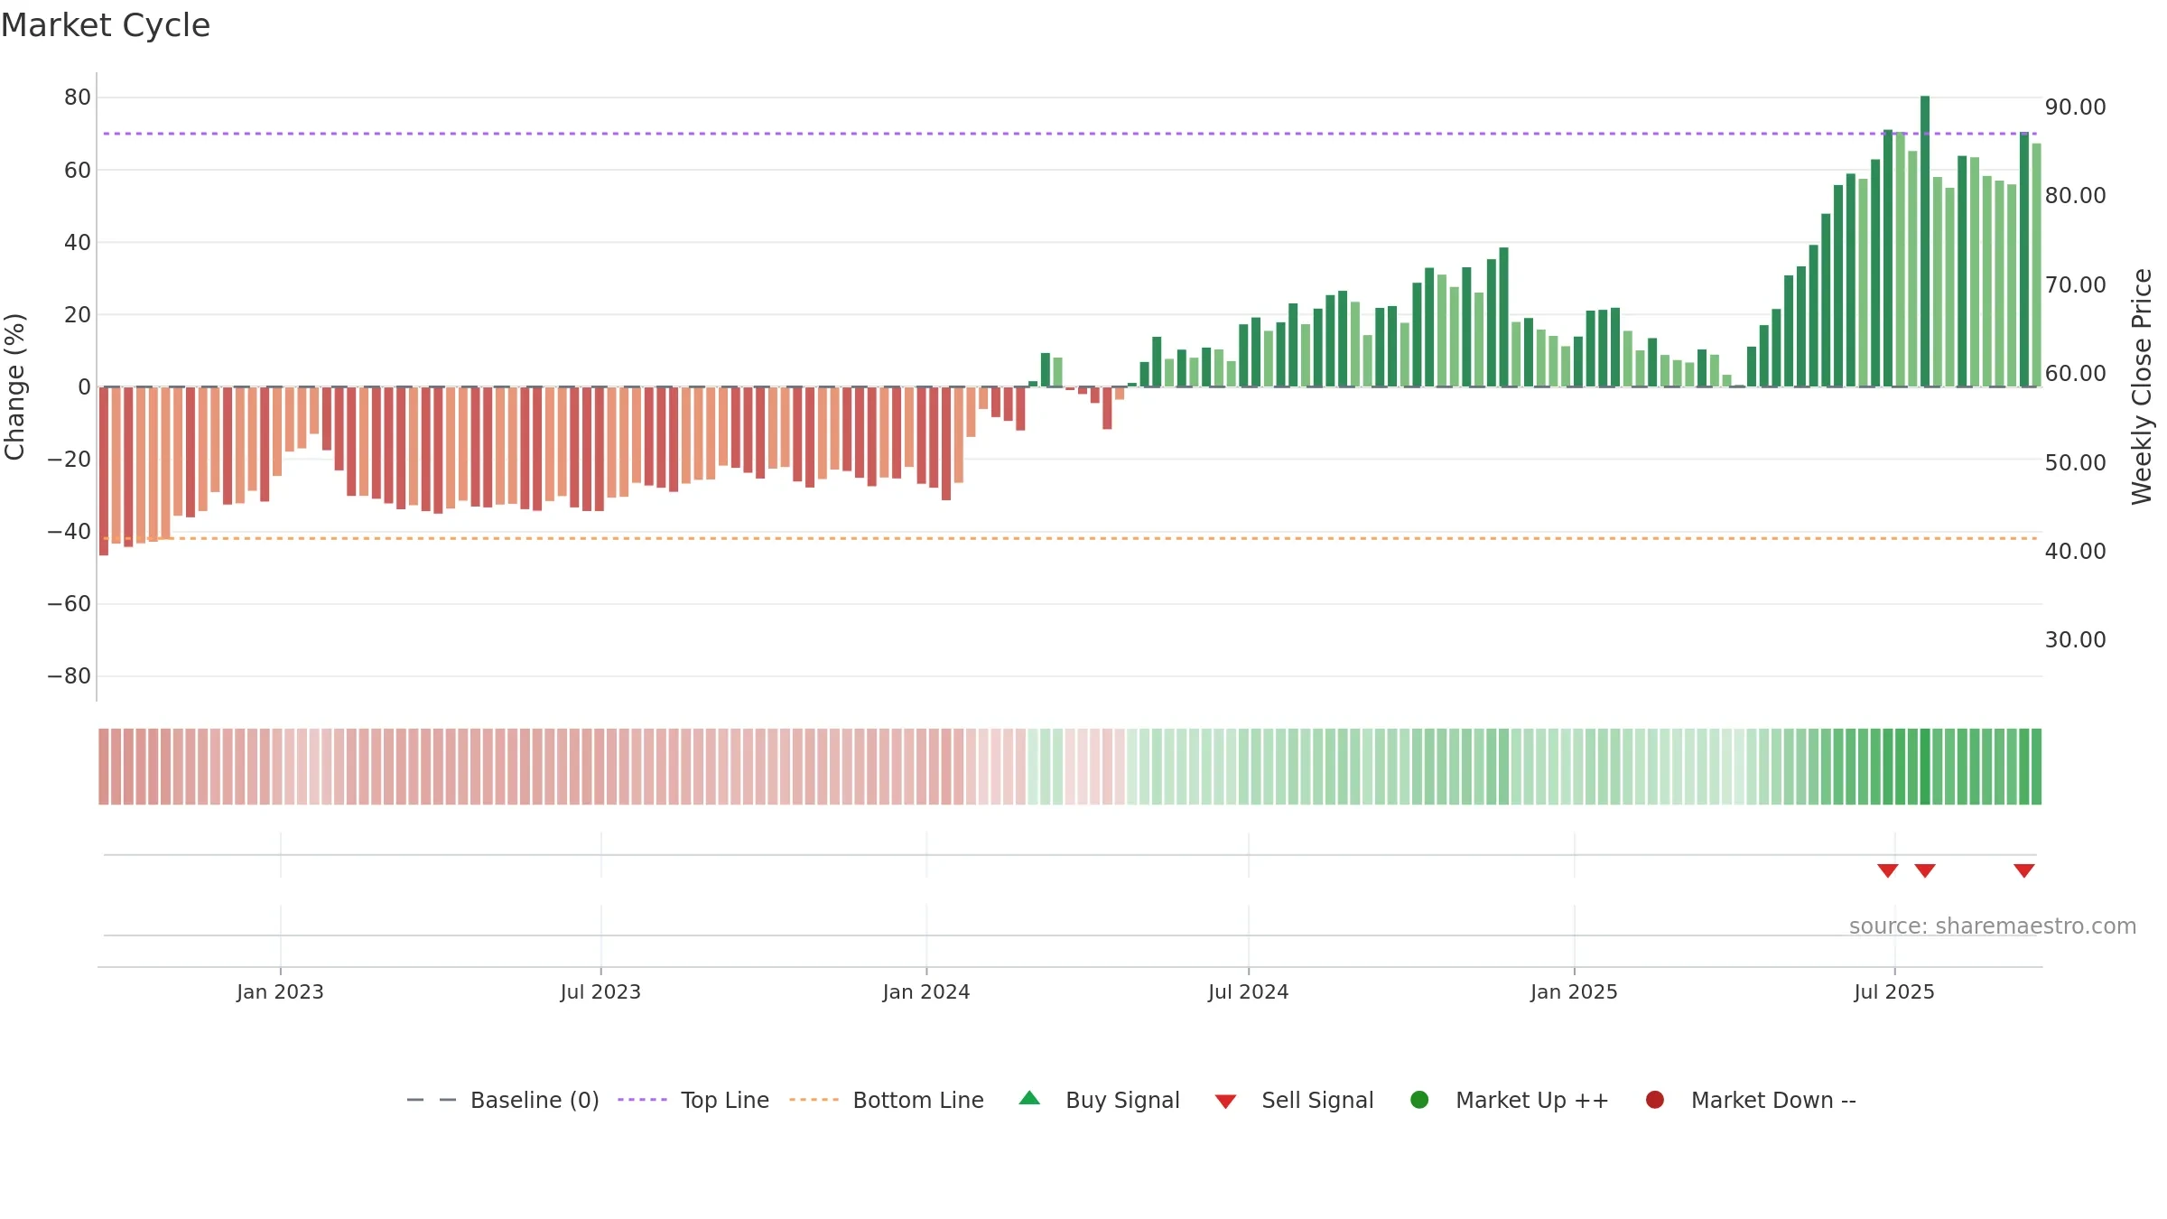Click the Jan 2023 axis label
The width and height of the screenshot is (2167, 1219).
click(x=280, y=991)
